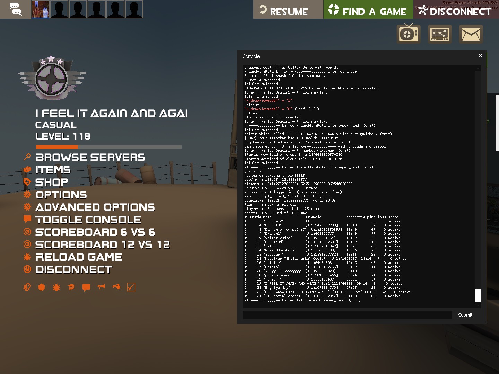This screenshot has height=374, width=499.
Task: Open the graduation cap training icon
Action: [x=71, y=287]
